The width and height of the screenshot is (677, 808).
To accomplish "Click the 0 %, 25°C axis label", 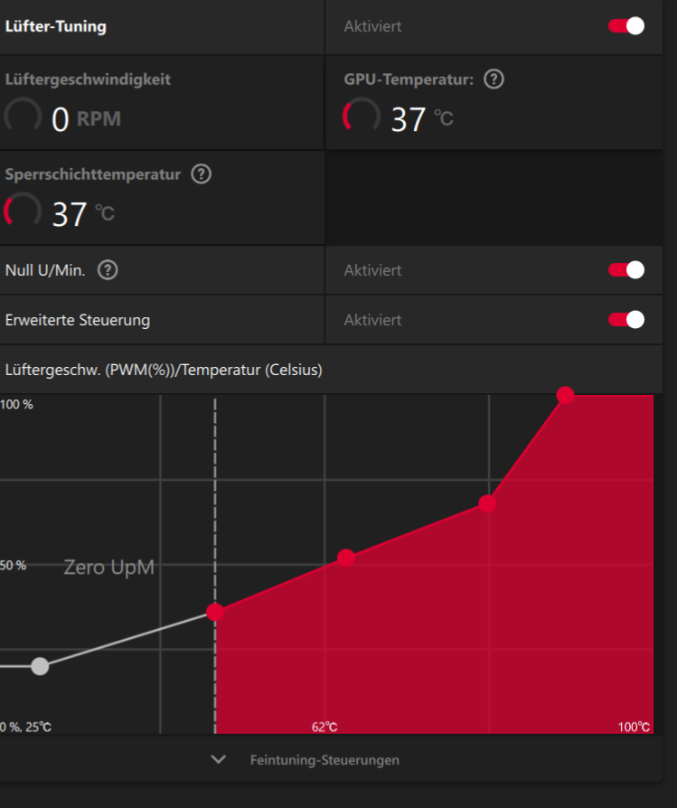I will [26, 727].
